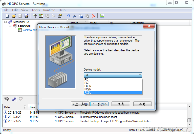This screenshot has width=194, height=134.
Task: Click the 'Runtime project has been reset.' entry
Action: point(99,117)
